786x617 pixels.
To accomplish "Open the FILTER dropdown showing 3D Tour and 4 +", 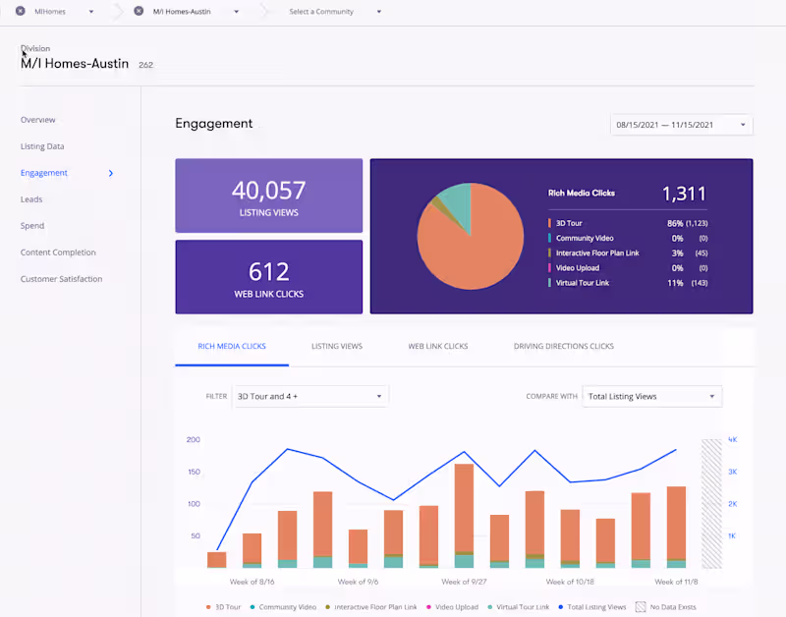I will click(309, 397).
